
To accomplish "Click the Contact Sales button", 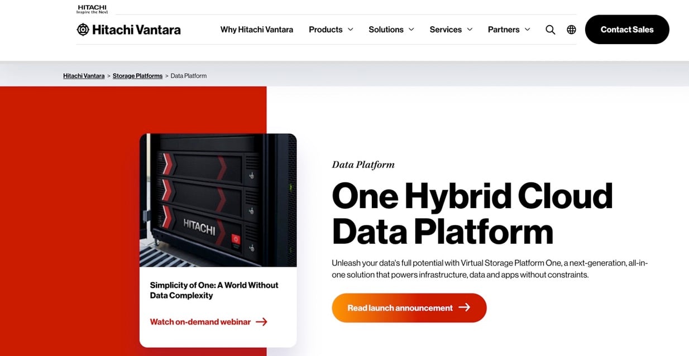I will coord(627,30).
